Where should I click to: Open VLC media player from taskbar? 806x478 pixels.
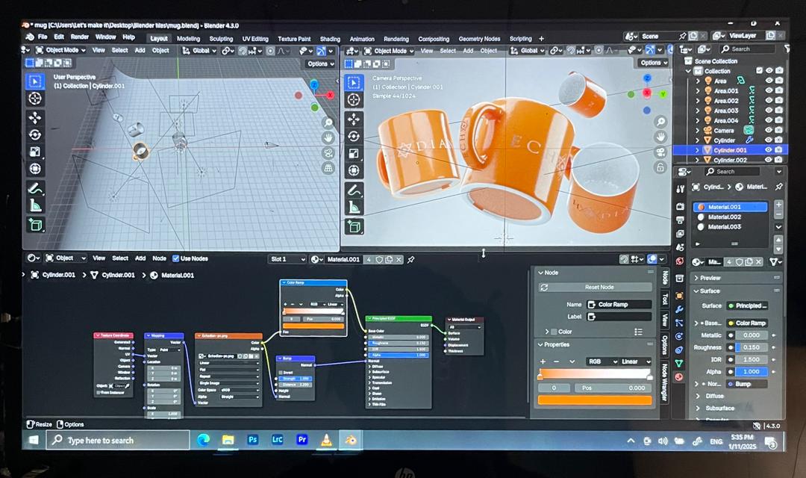[x=326, y=440]
